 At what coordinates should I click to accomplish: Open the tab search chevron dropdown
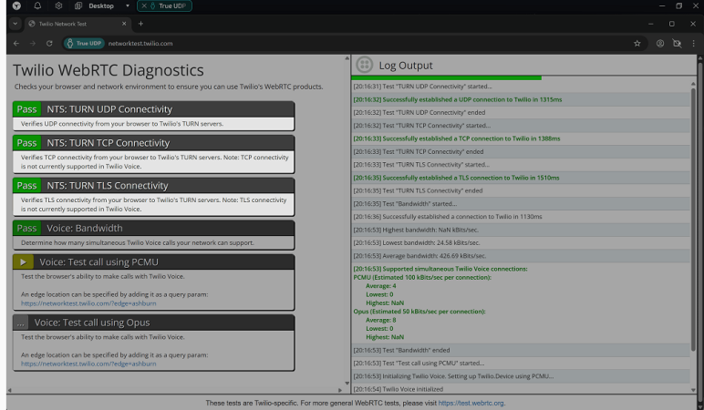[x=17, y=23]
